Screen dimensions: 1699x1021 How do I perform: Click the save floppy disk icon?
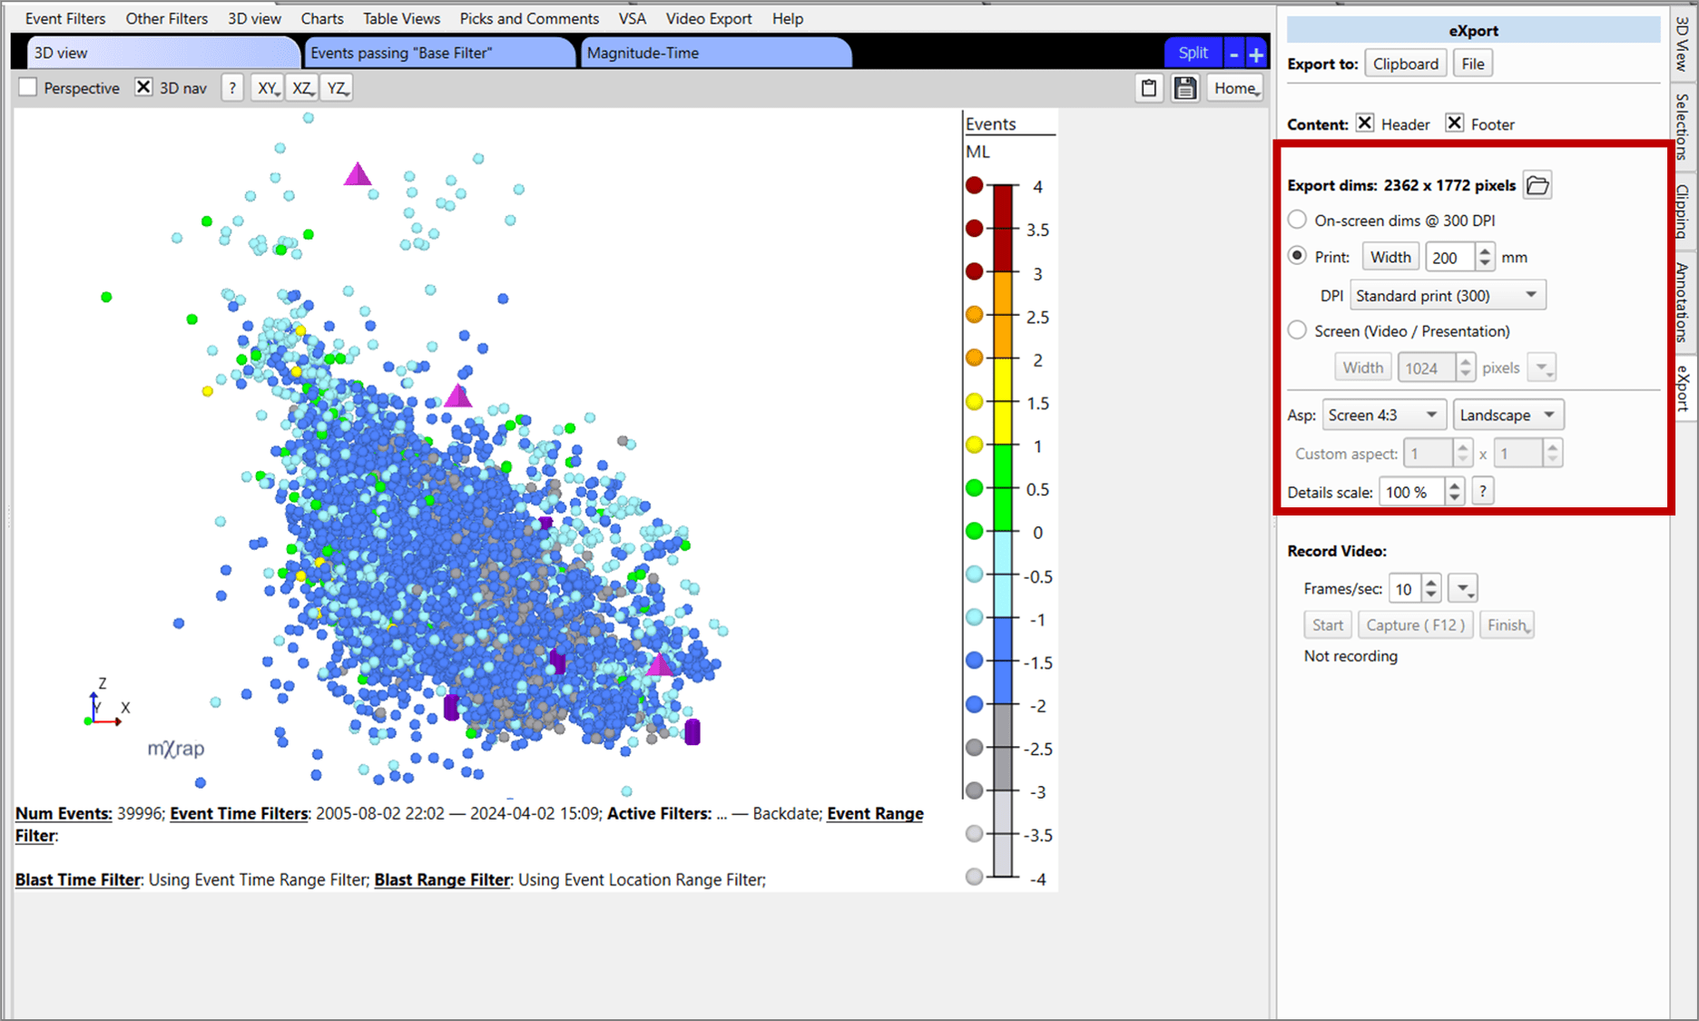tap(1184, 88)
